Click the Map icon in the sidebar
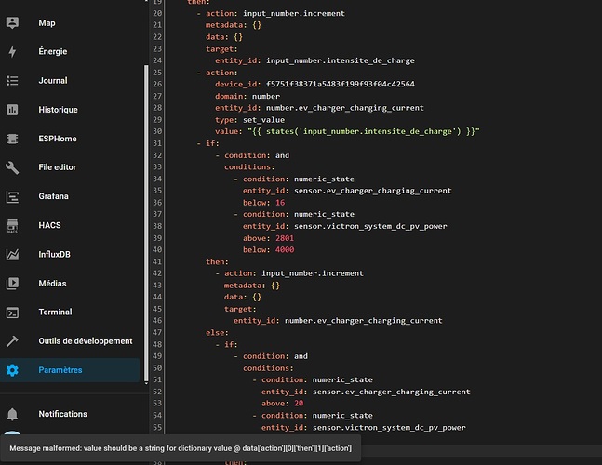 (13, 22)
